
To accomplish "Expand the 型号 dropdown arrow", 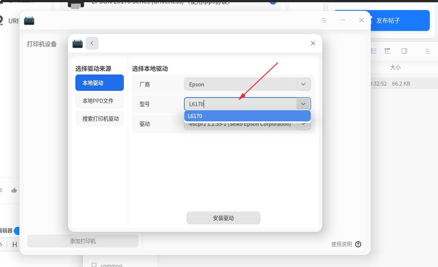I will point(303,104).
